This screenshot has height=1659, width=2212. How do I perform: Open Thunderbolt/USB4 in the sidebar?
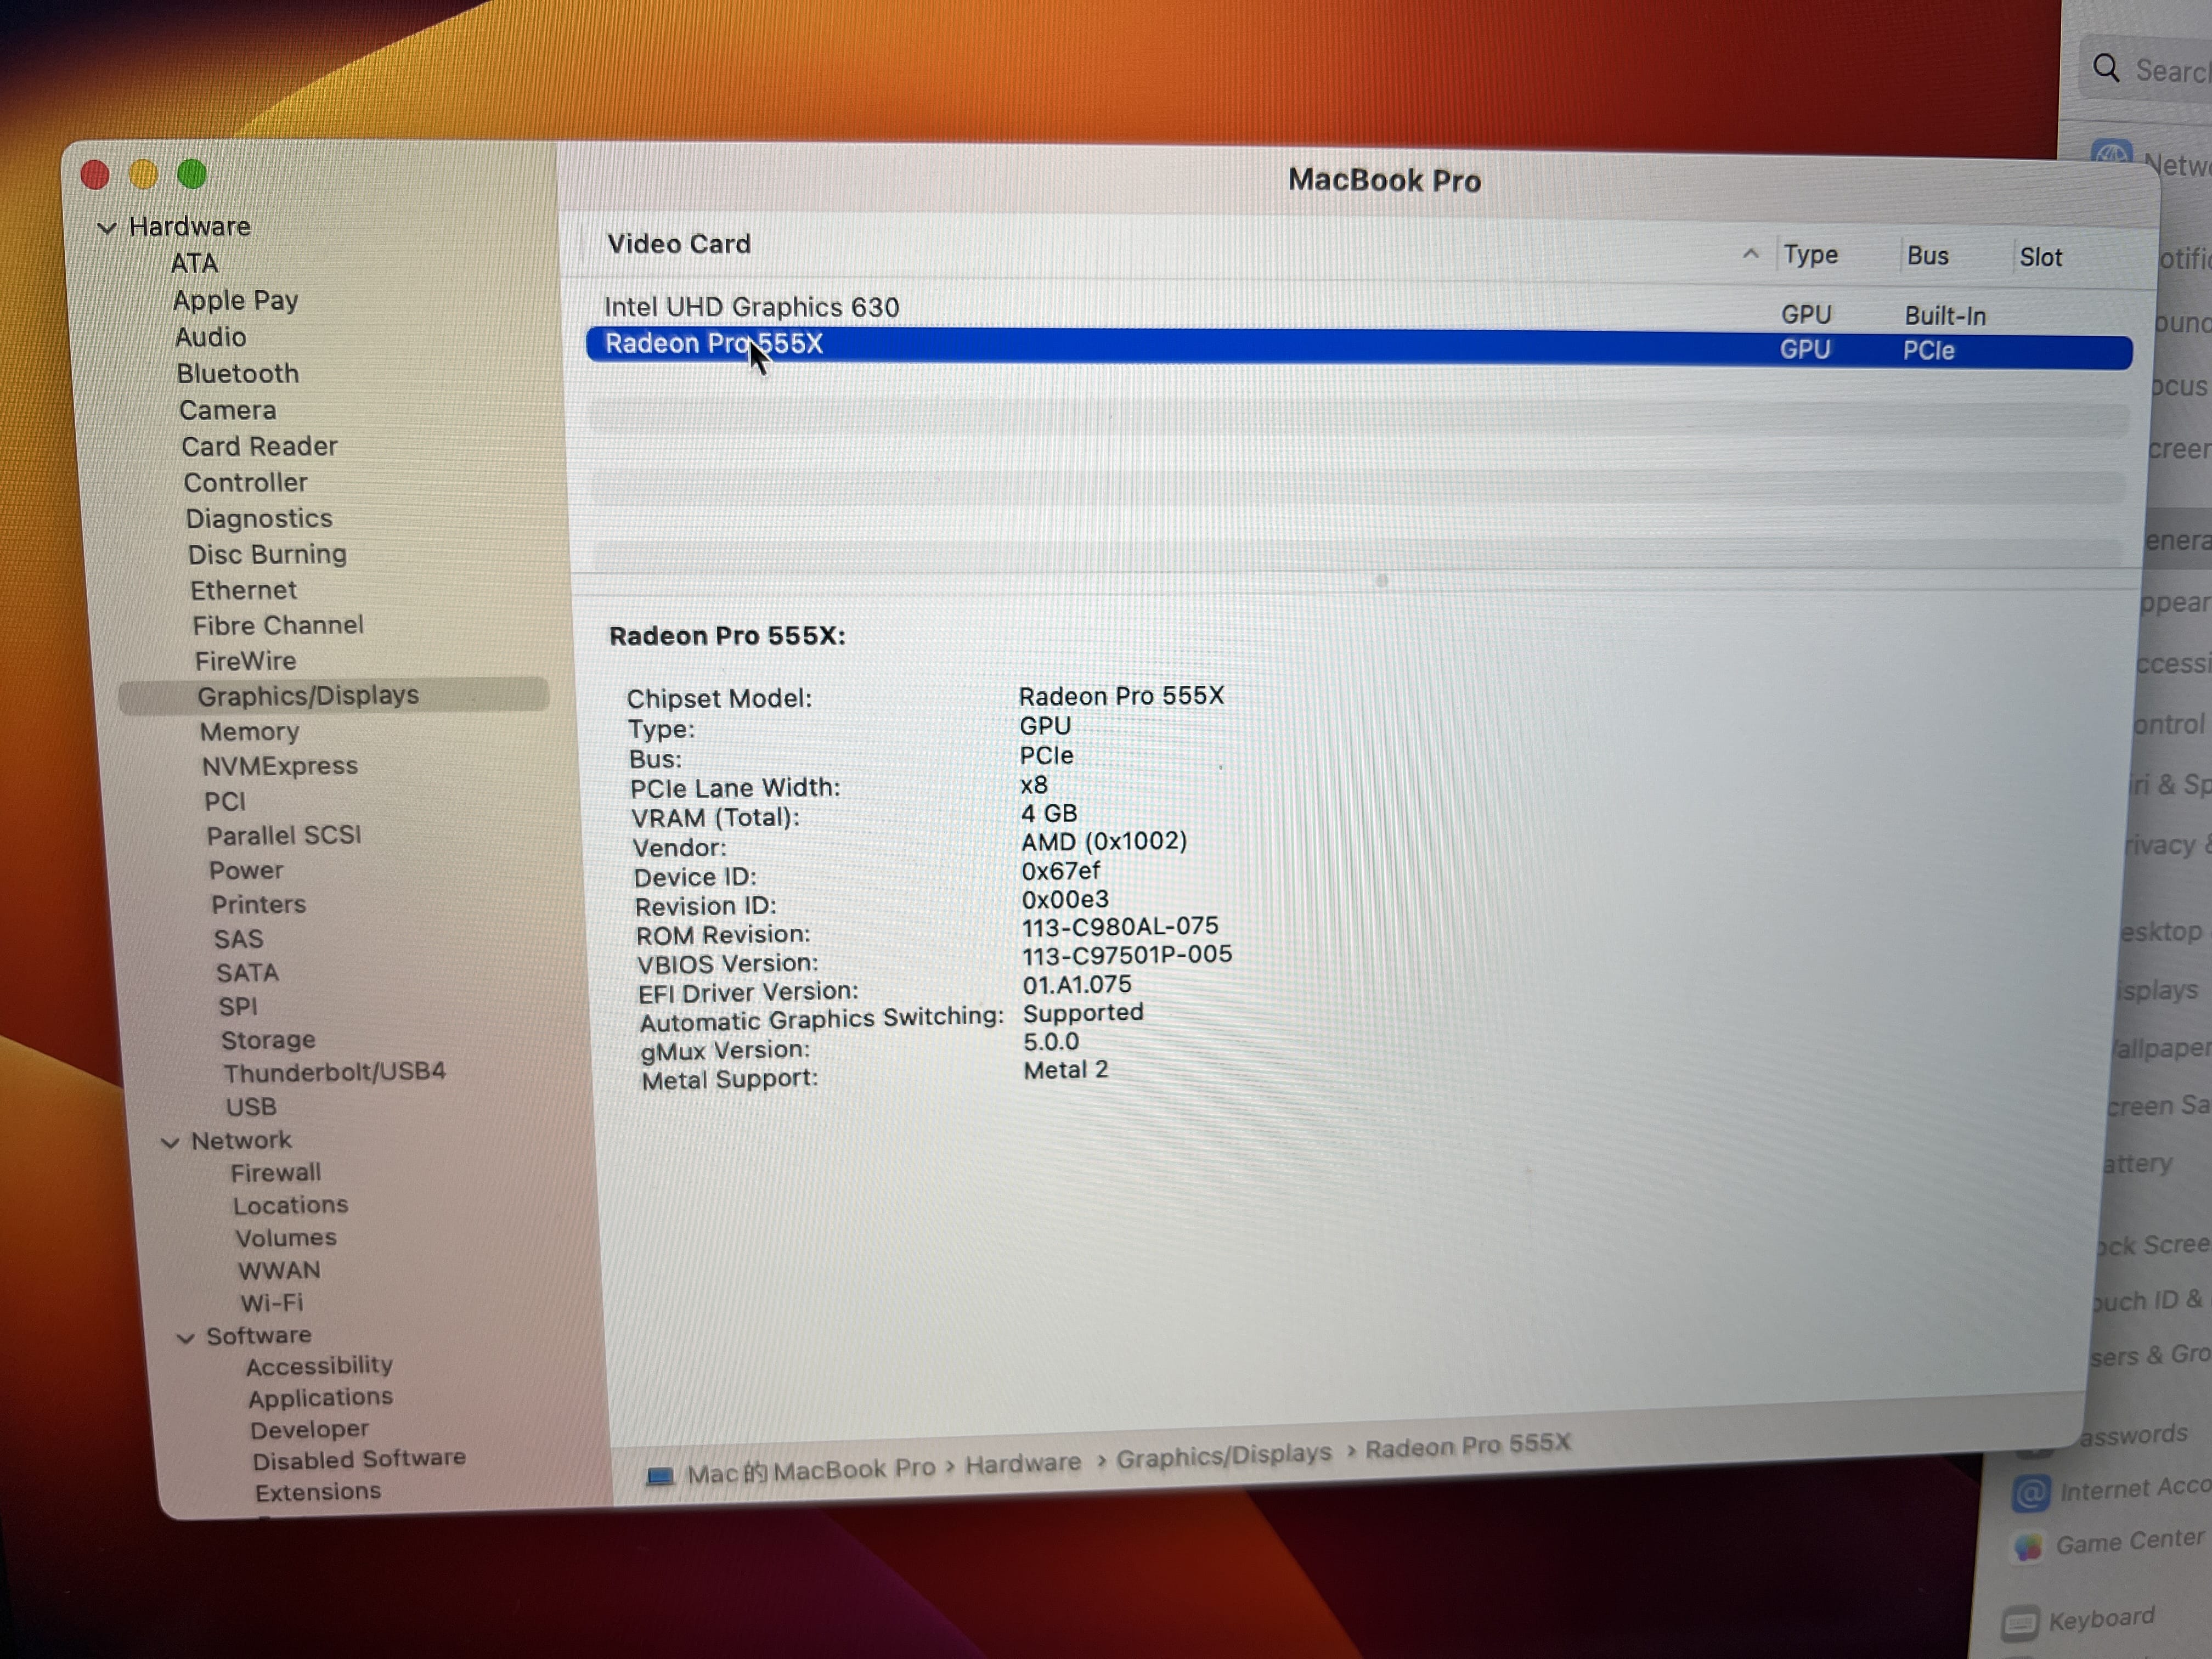click(334, 1073)
